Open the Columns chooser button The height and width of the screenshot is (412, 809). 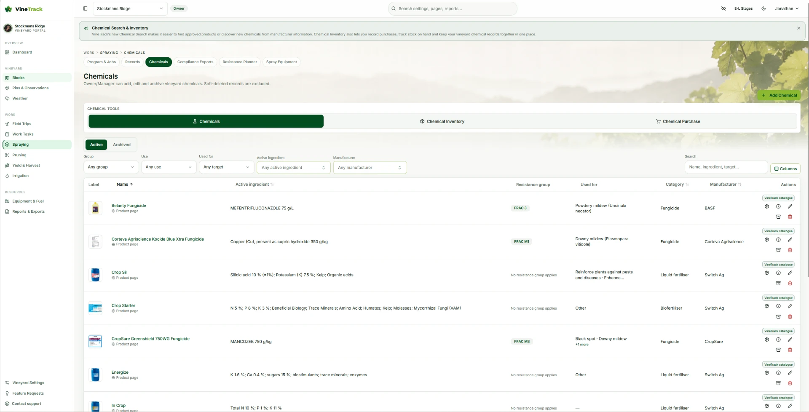(x=785, y=169)
